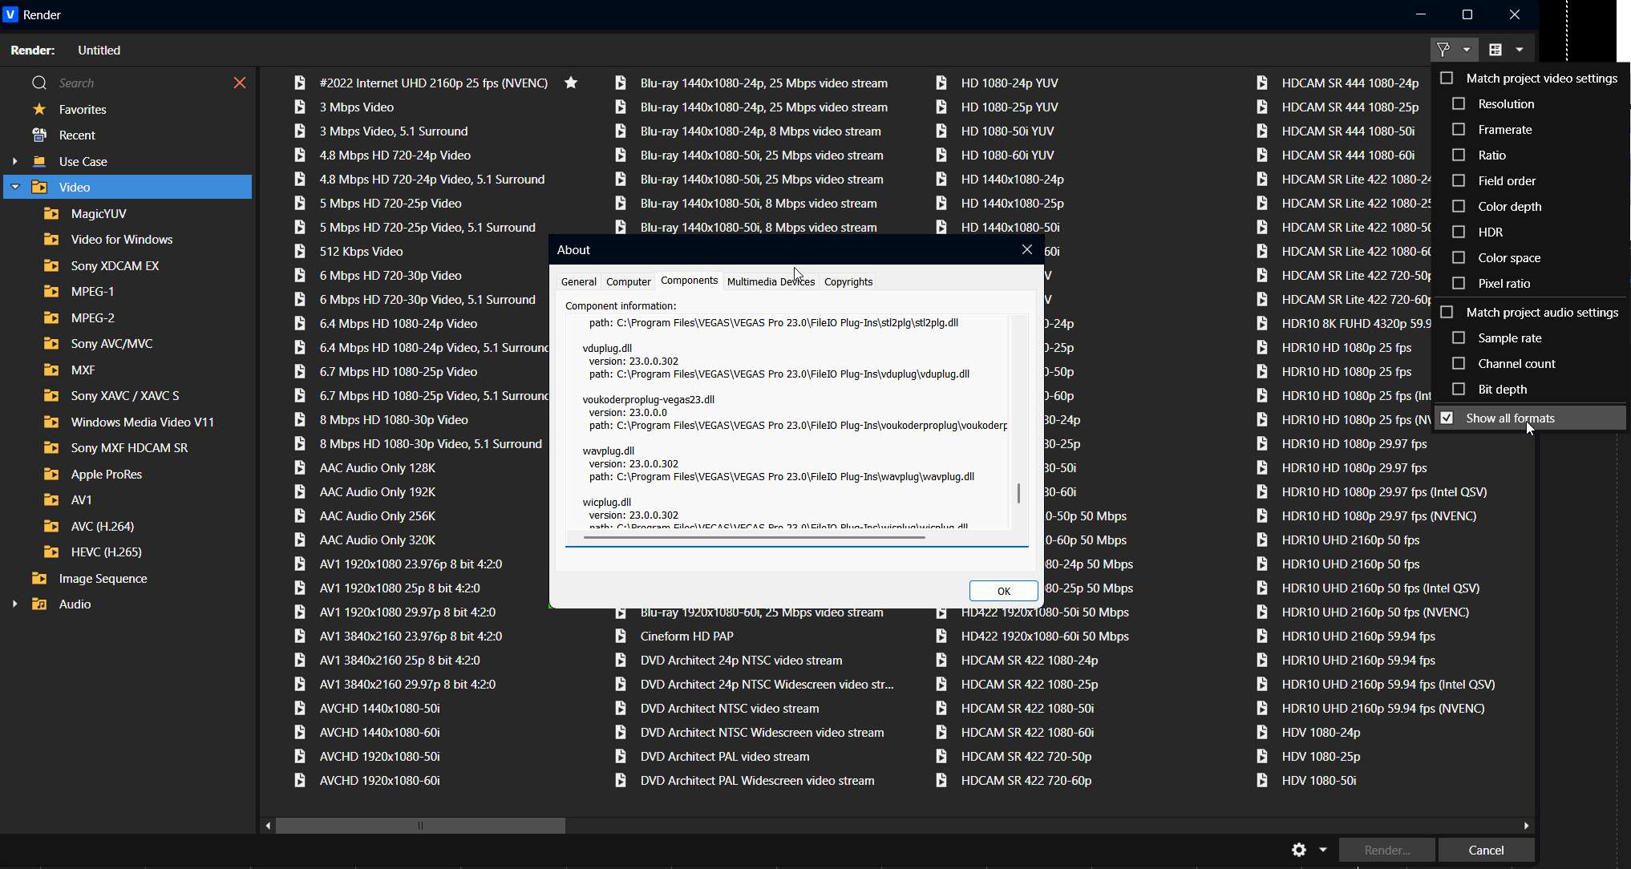This screenshot has height=869, width=1631.
Task: Switch to the Multimedia Devices tab
Action: click(770, 281)
